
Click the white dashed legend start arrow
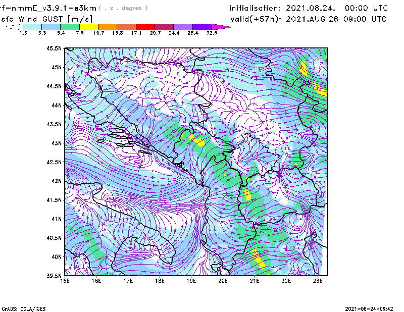coord(14,27)
